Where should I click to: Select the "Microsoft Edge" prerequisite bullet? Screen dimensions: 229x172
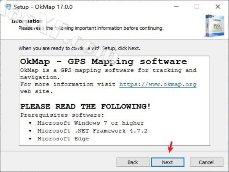click(x=63, y=139)
